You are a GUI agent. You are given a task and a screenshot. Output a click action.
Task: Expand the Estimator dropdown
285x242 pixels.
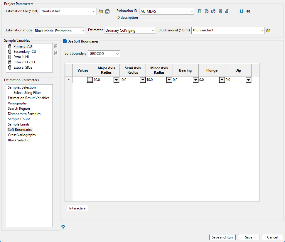130,31
